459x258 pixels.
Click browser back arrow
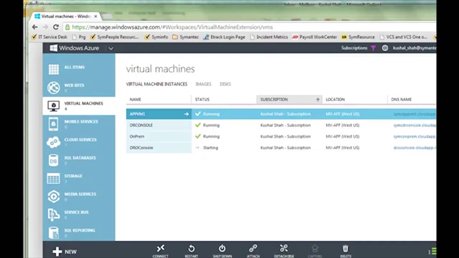pos(35,27)
